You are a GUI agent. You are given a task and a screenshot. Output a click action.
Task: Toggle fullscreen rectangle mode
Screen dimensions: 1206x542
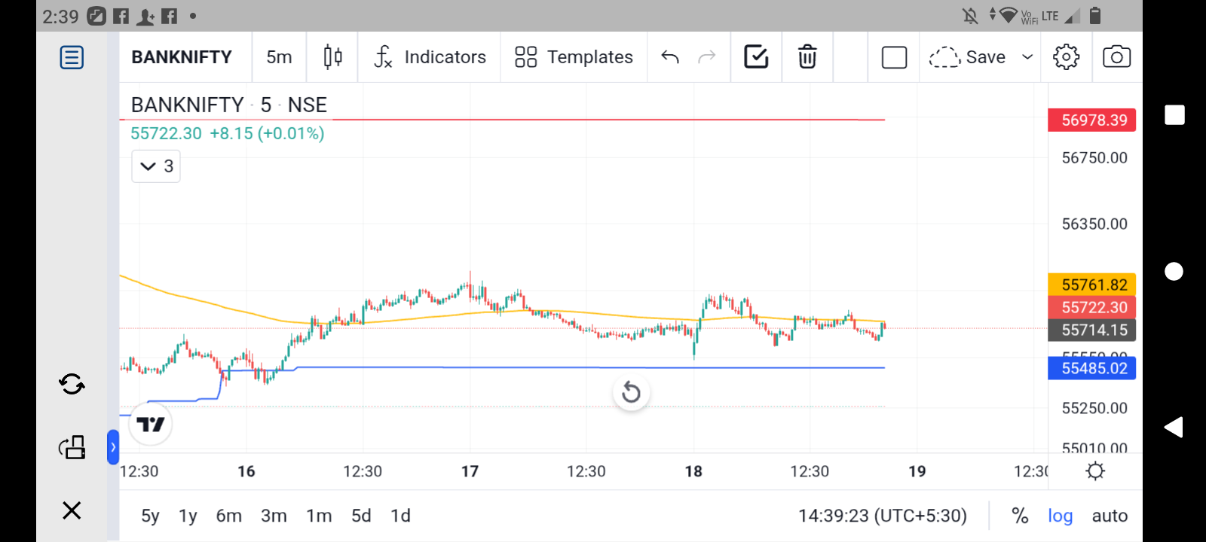894,57
